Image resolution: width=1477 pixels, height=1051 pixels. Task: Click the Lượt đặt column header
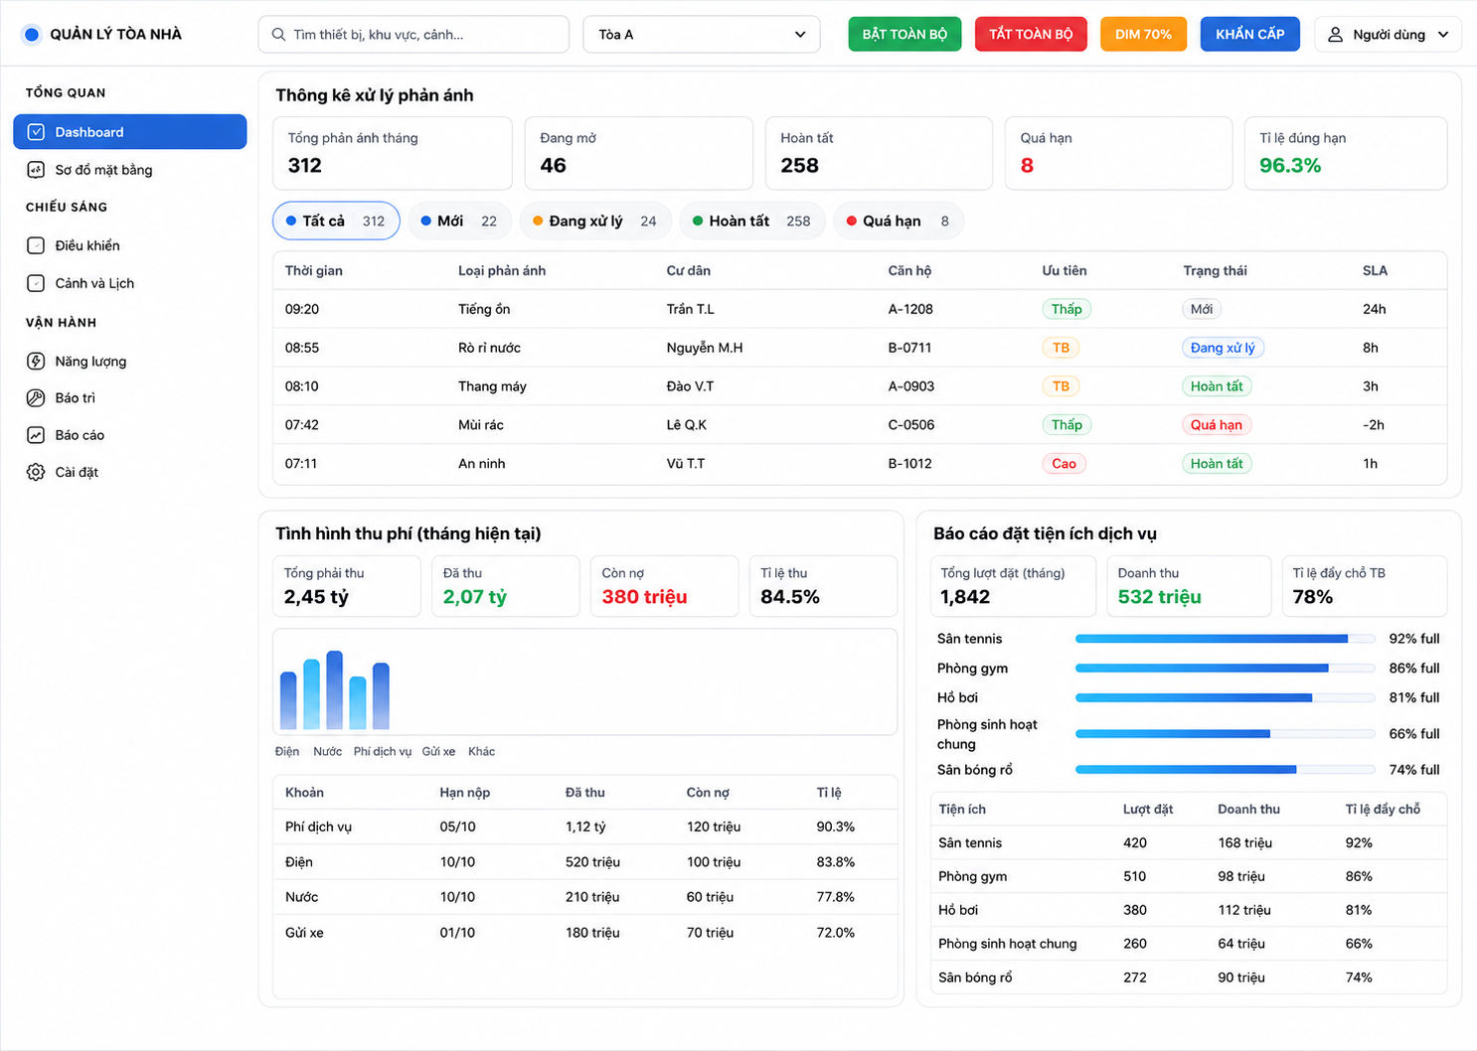tap(1148, 810)
